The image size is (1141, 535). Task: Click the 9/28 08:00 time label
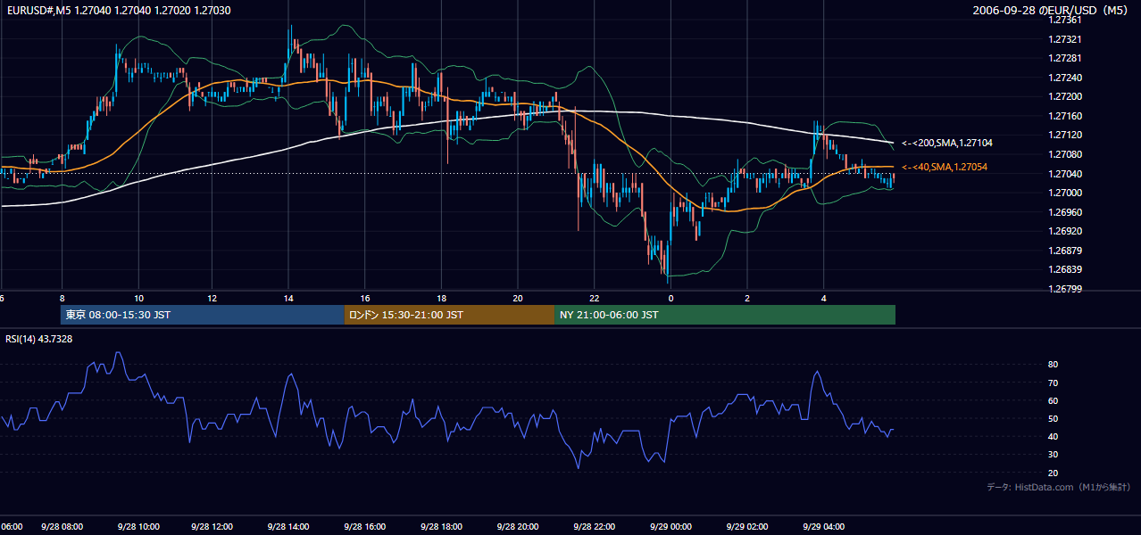coord(62,526)
